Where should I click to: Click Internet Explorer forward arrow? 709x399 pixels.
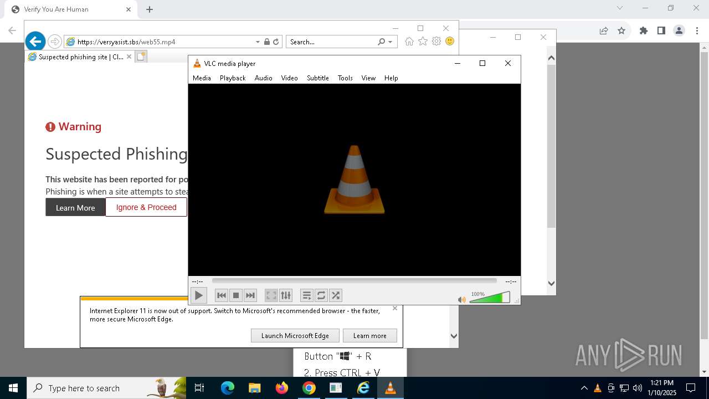point(54,42)
